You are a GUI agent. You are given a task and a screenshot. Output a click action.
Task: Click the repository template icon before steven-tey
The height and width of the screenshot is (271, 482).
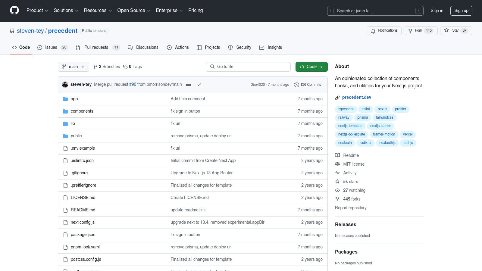[12, 31]
